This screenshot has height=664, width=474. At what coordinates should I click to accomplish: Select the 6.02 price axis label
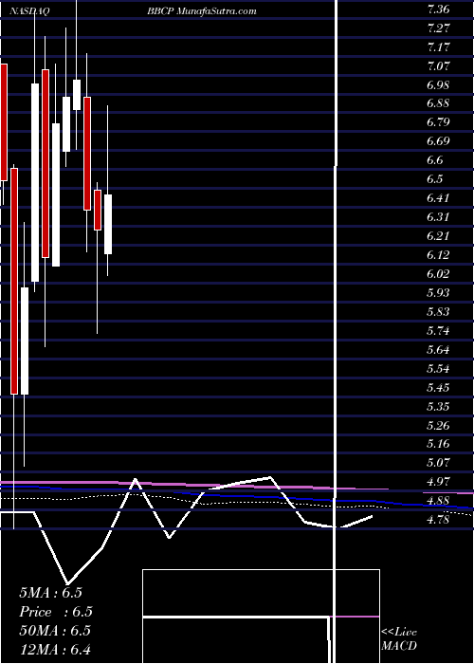point(438,274)
